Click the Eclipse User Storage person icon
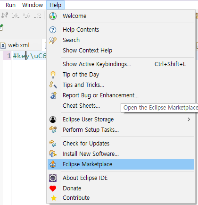This screenshot has height=205, width=198. (53, 120)
